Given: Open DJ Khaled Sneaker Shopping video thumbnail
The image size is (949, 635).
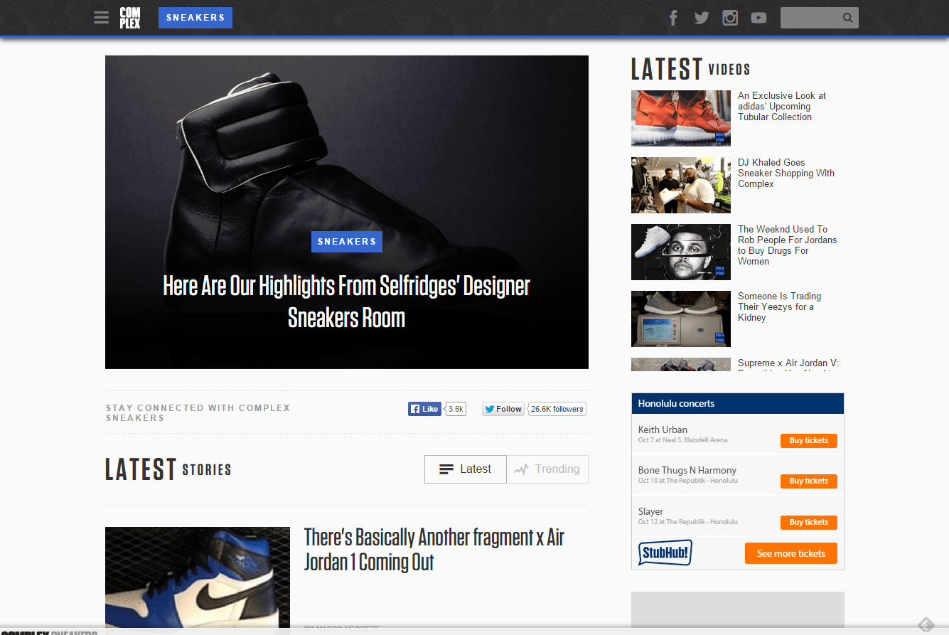Looking at the screenshot, I should pos(681,185).
